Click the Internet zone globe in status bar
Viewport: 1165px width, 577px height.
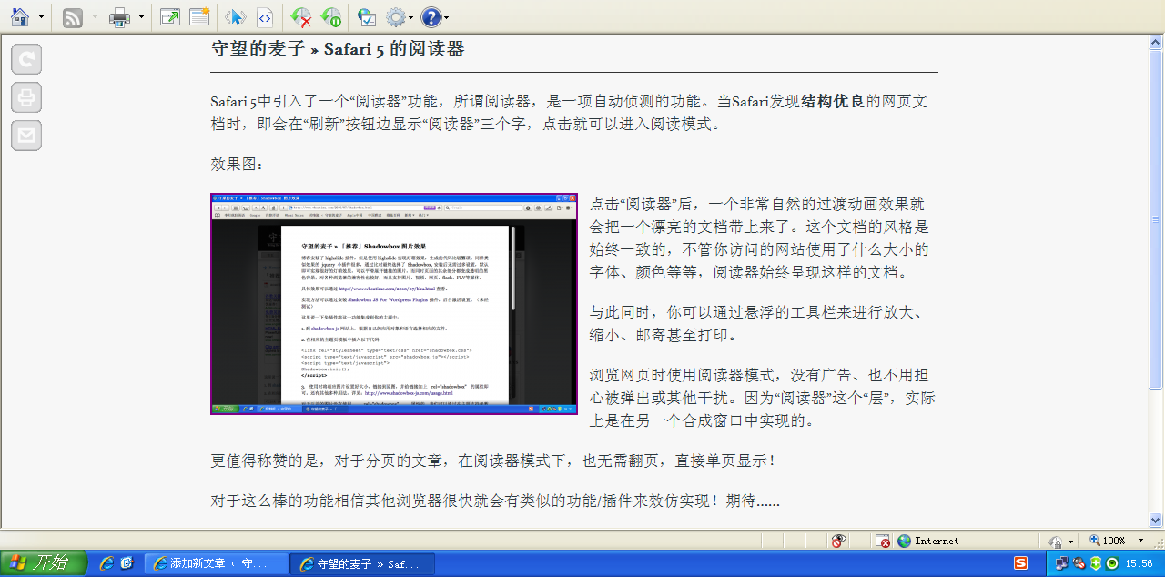tap(904, 541)
